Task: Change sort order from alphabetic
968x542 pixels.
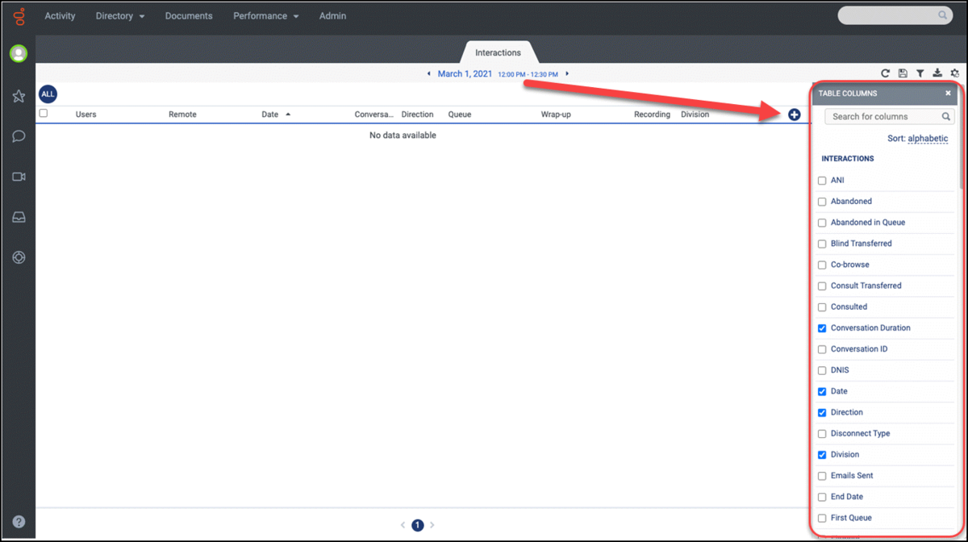Action: click(x=928, y=139)
